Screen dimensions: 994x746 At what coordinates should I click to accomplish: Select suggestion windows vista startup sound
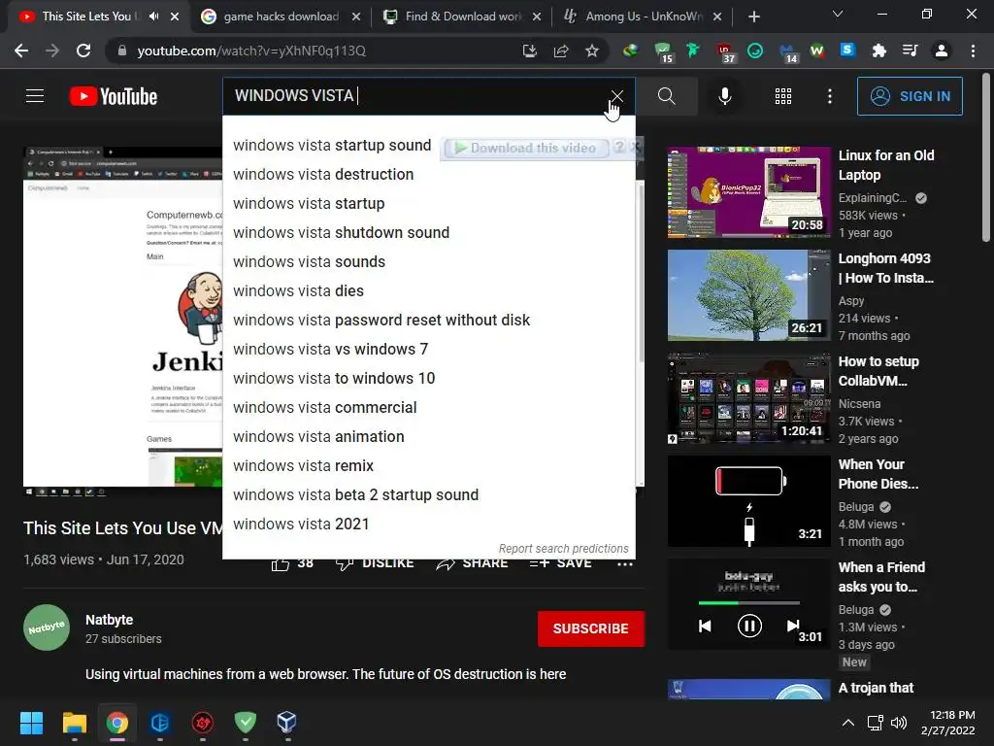pyautogui.click(x=332, y=146)
